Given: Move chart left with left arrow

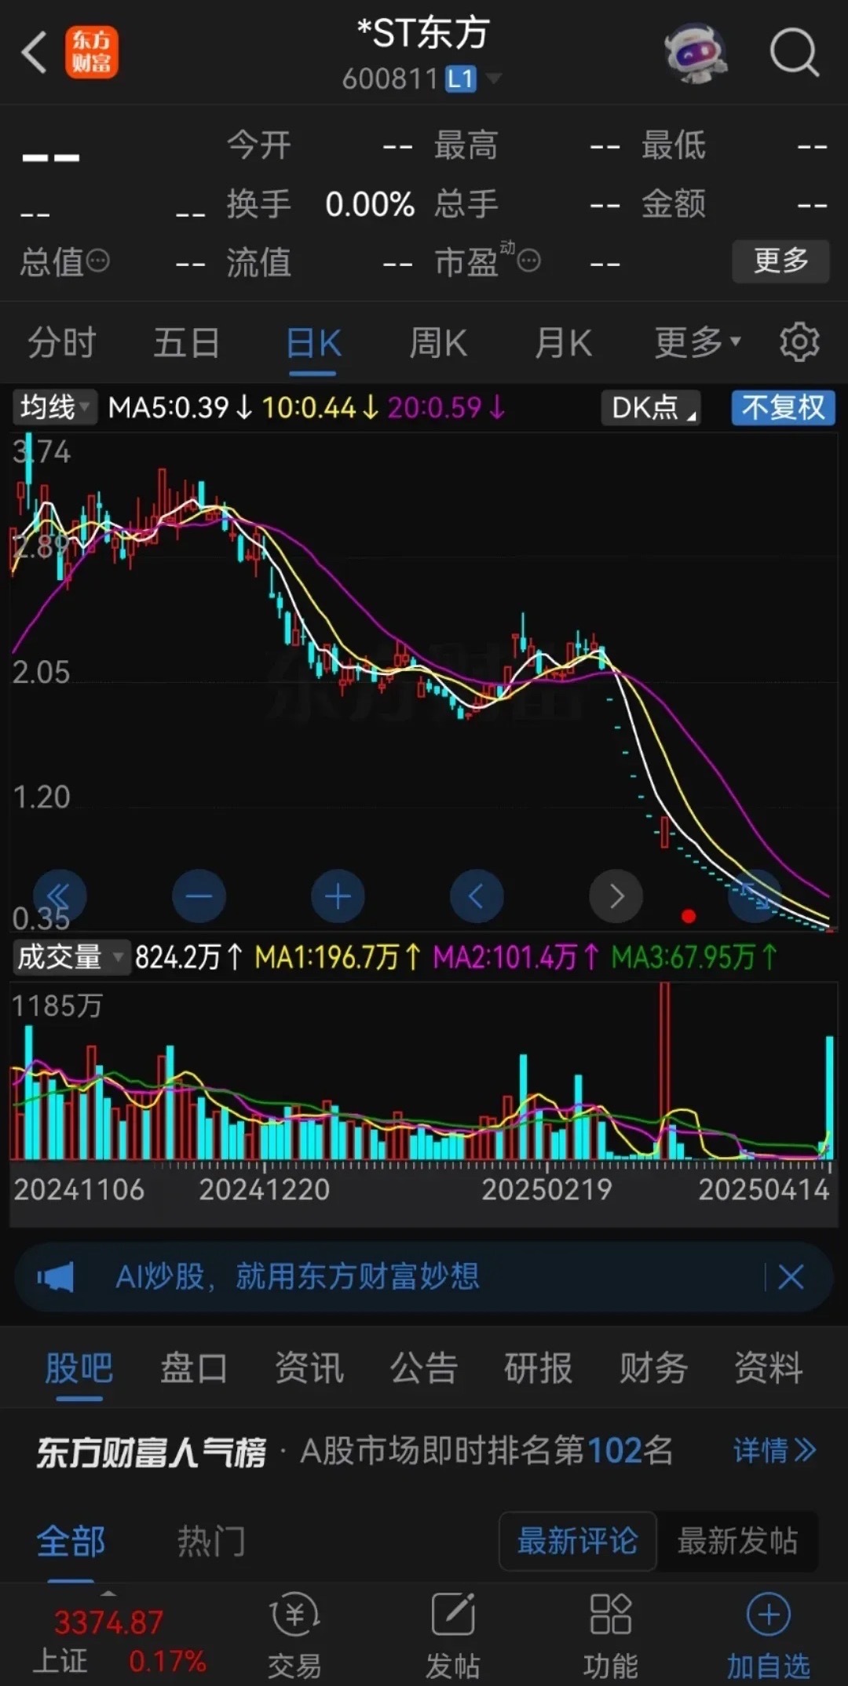Looking at the screenshot, I should (x=477, y=896).
